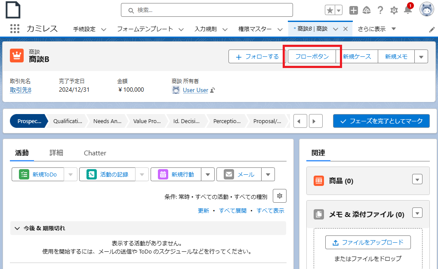
Task: Go to the 権限マスター tab
Action: tap(255, 29)
